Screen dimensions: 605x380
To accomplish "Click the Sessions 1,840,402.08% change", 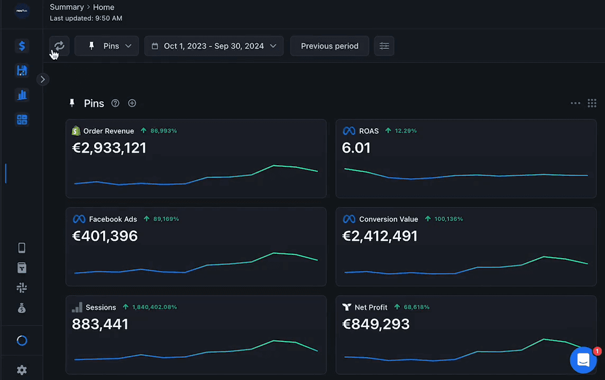I will point(150,307).
